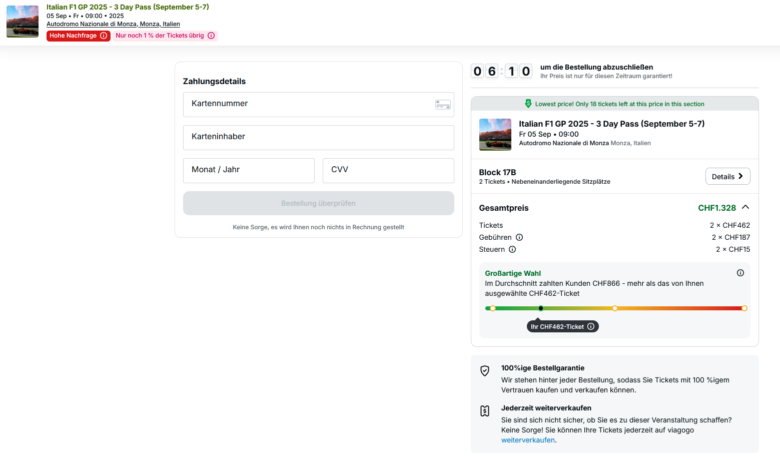The width and height of the screenshot is (780, 463).
Task: Click the credit card icon in Kartennummer field
Action: tap(443, 105)
